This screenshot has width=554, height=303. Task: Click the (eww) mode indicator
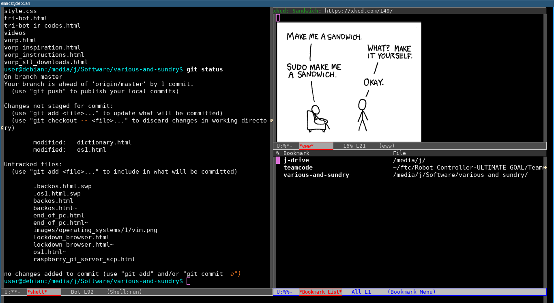pyautogui.click(x=387, y=146)
